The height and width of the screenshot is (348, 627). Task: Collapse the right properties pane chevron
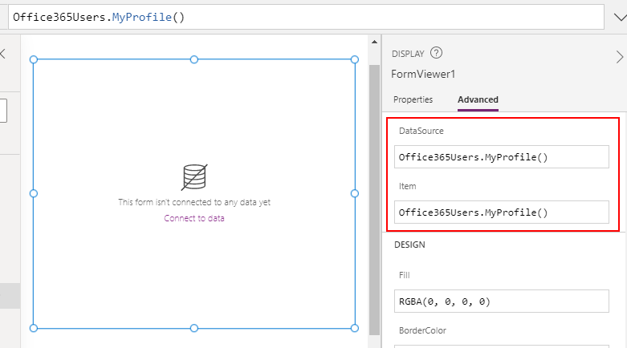coord(620,57)
